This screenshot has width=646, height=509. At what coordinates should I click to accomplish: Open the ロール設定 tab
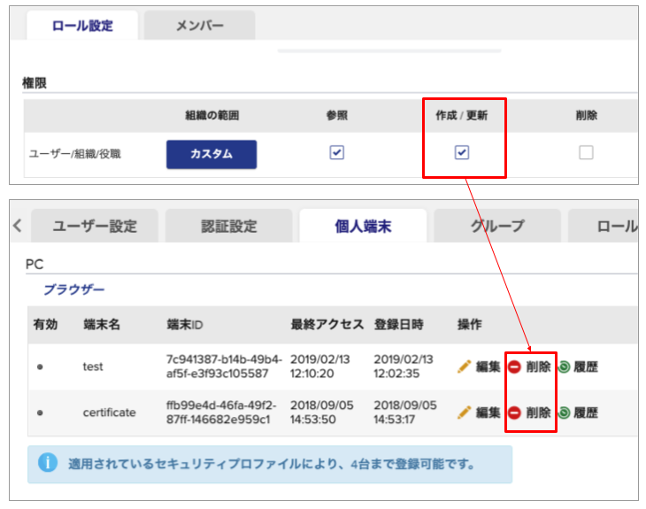click(x=82, y=26)
